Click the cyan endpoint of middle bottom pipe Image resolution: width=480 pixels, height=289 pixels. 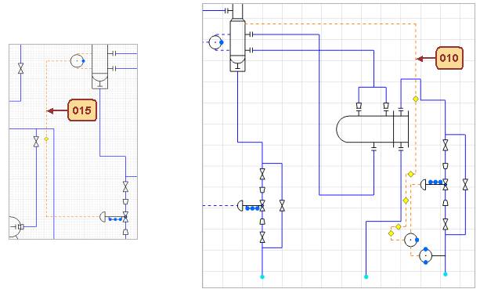pos(366,276)
